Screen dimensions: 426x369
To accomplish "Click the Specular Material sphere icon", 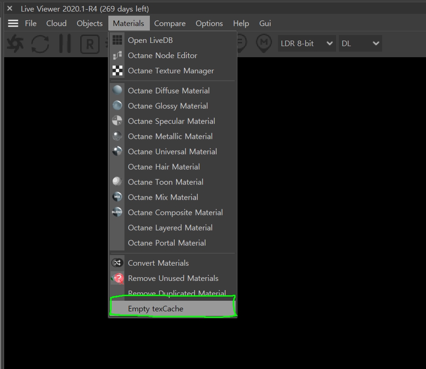I will click(118, 121).
